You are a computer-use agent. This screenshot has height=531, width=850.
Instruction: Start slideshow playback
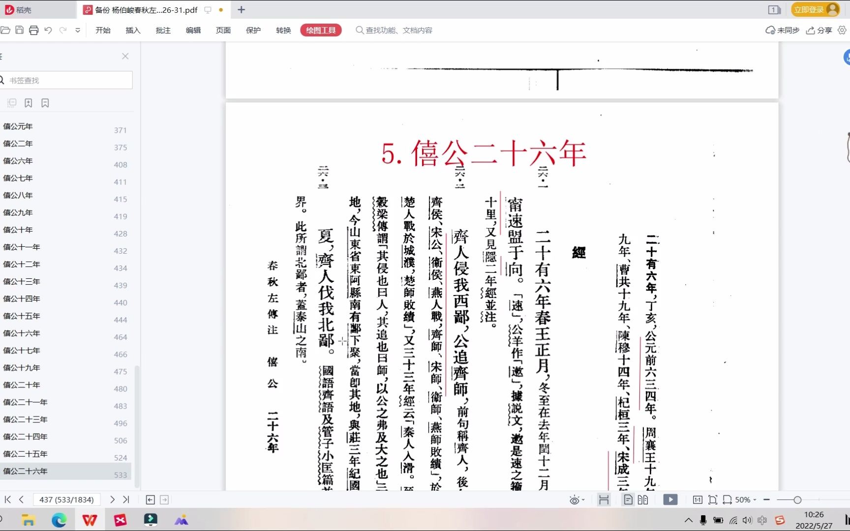click(x=670, y=500)
